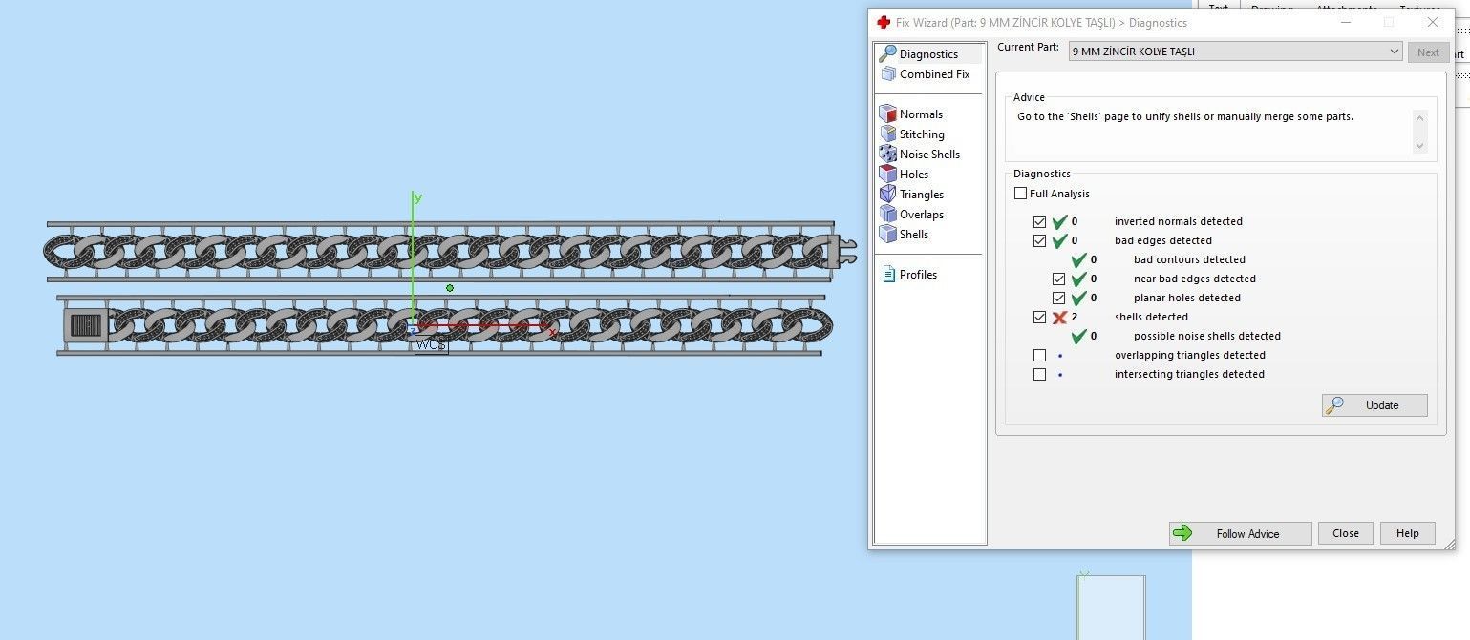1470x640 pixels.
Task: Click green check icon for inverted normals
Action: 1059,221
